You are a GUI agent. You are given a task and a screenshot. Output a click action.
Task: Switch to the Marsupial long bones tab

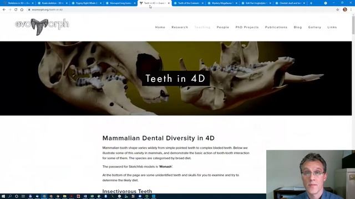(120, 3)
